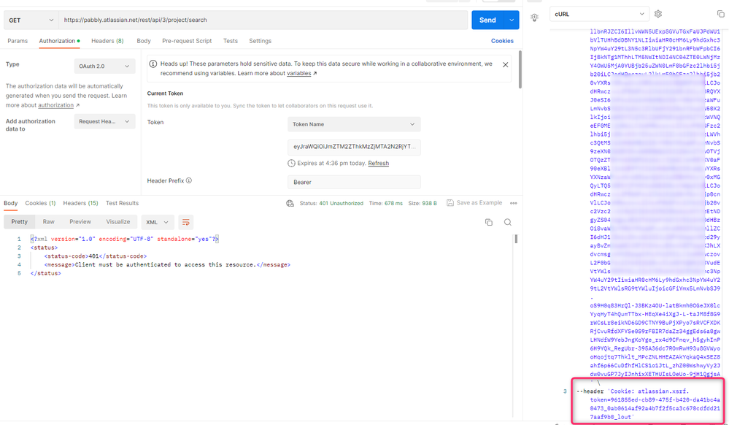Open the Cookies link
Screen dimensions: 729x425
(x=502, y=41)
